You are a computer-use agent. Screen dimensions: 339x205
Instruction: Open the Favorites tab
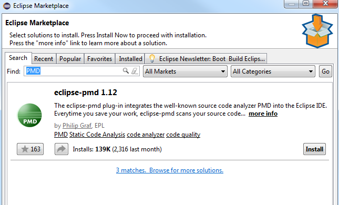[100, 58]
